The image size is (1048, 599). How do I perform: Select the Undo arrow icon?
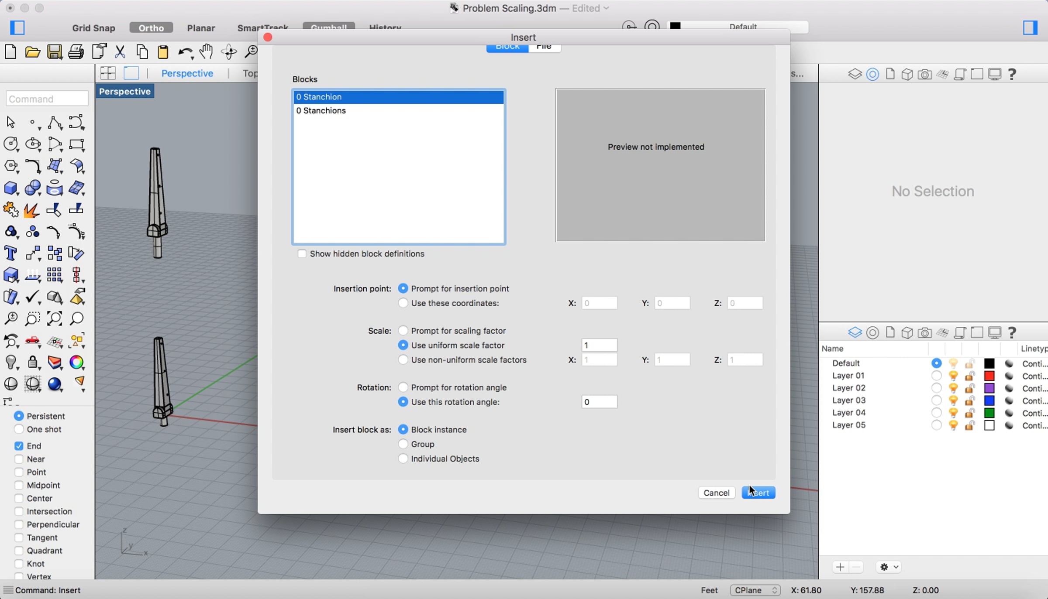[x=184, y=52]
